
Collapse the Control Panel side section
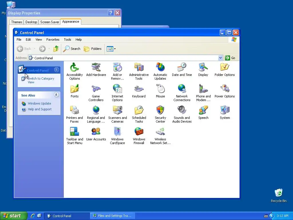(x=56, y=70)
